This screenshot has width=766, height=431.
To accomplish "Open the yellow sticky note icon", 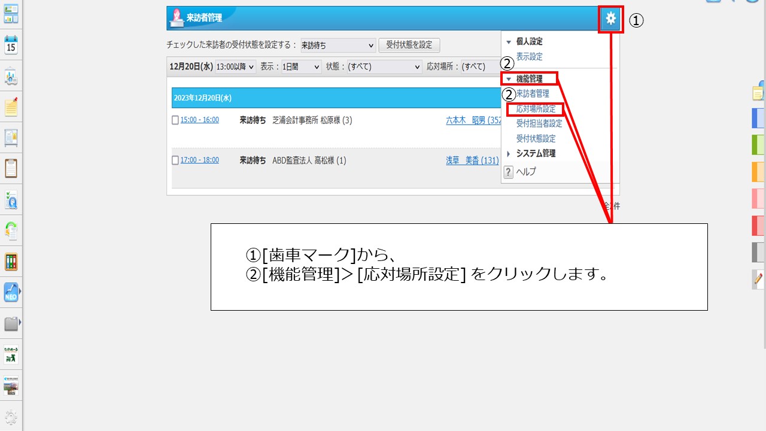I will [x=758, y=93].
